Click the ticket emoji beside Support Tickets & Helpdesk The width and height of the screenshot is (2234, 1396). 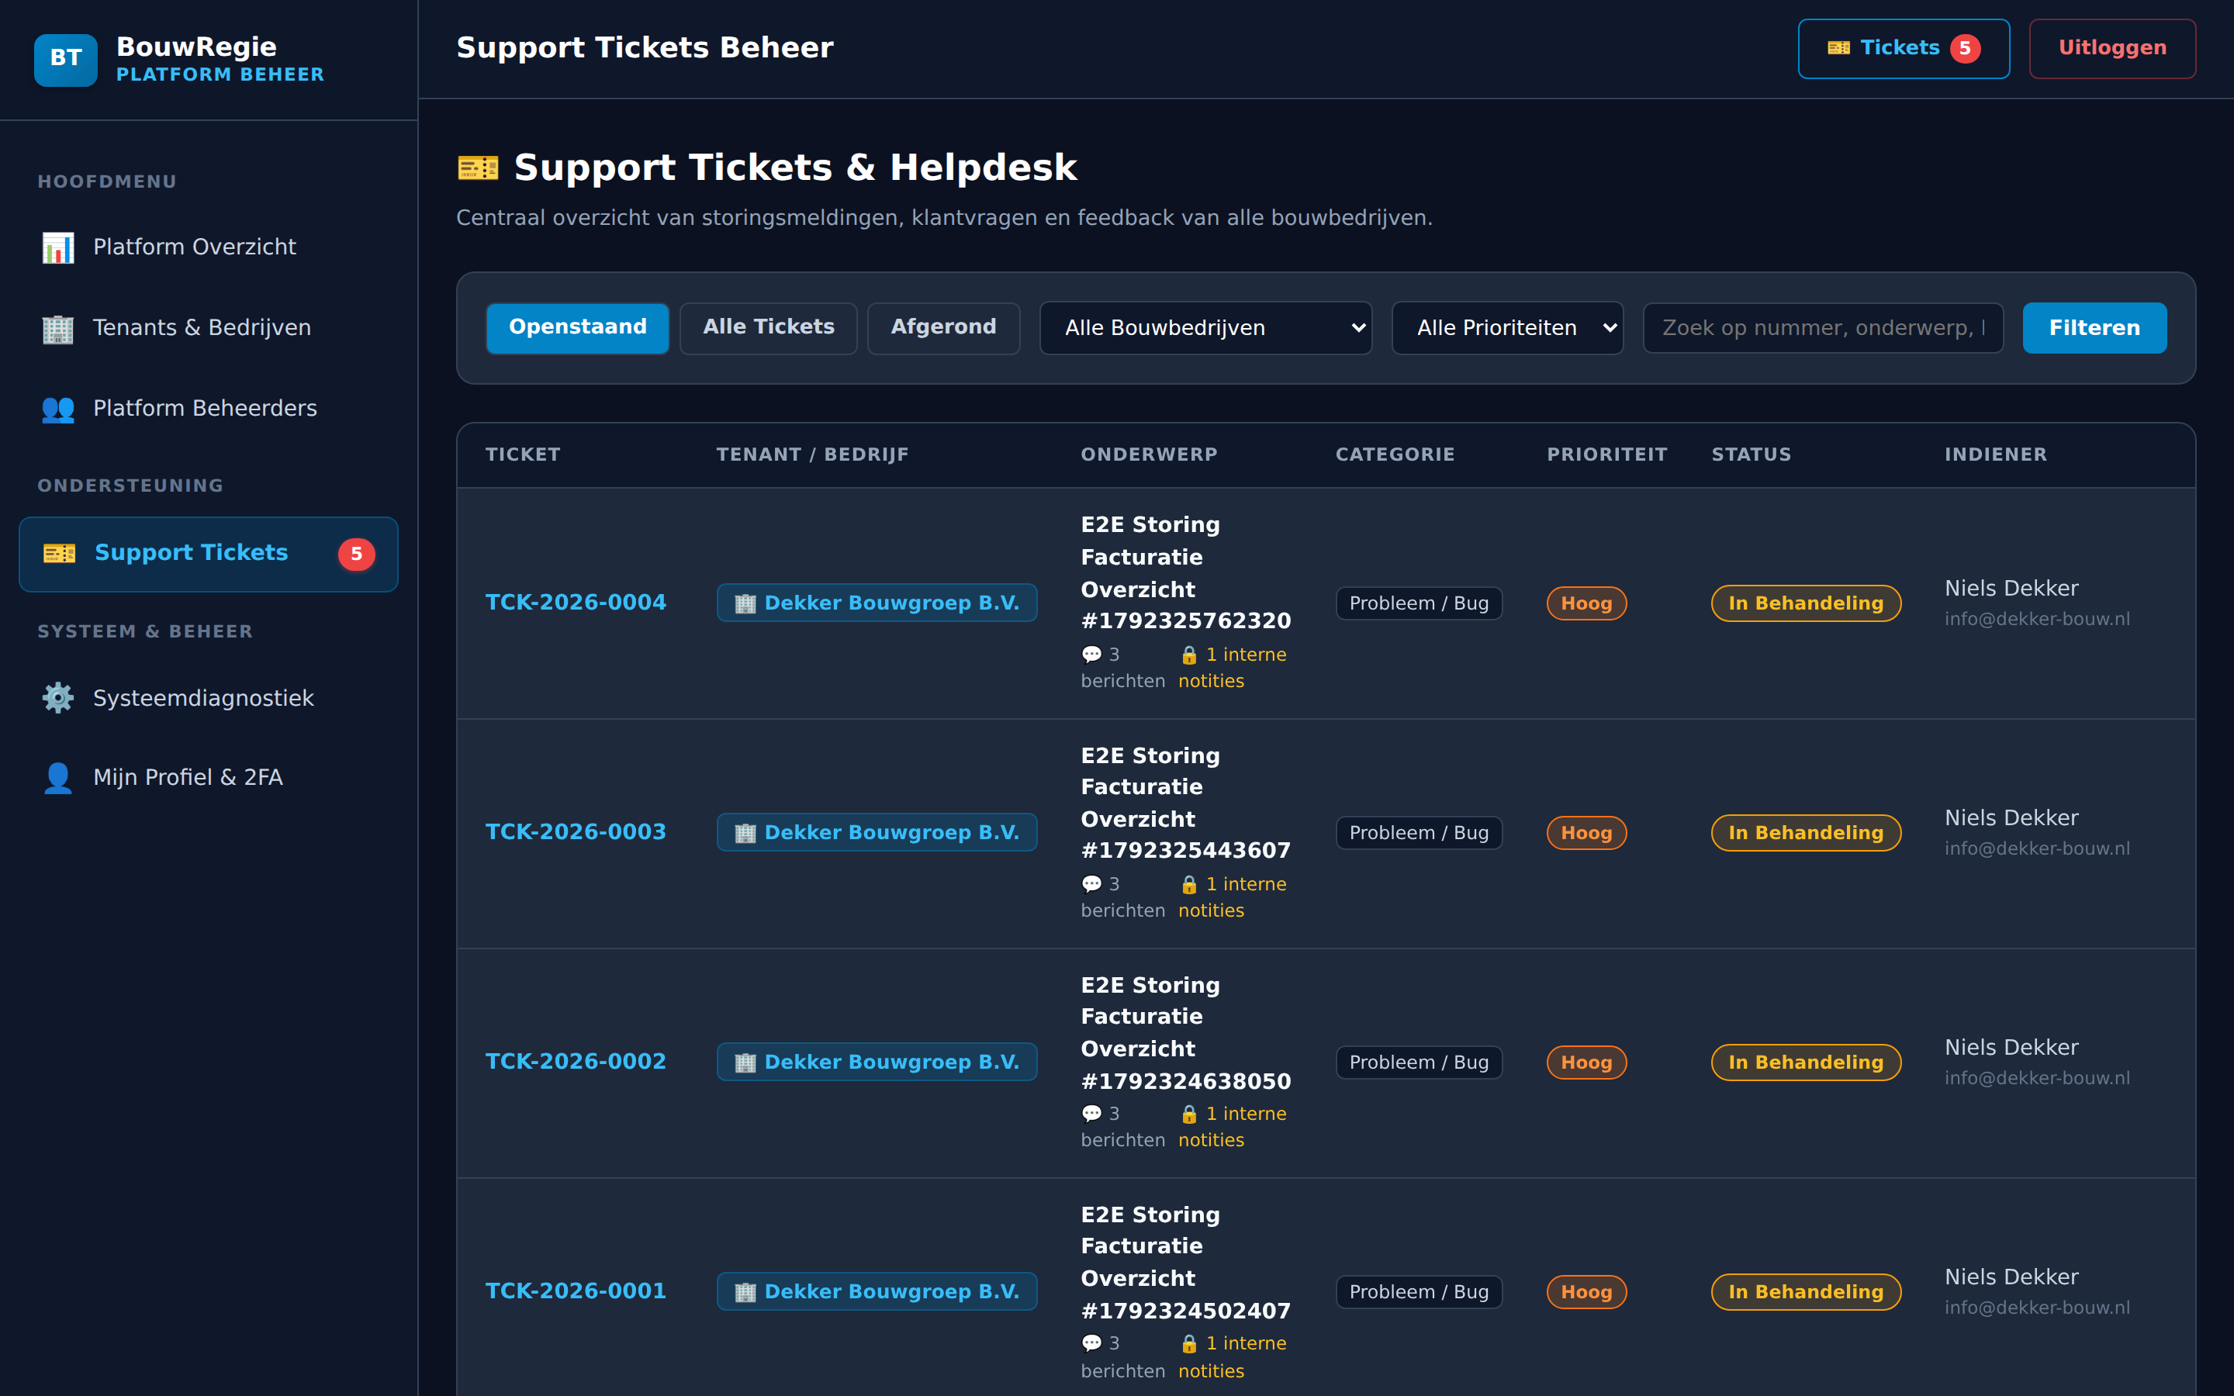[x=478, y=168]
